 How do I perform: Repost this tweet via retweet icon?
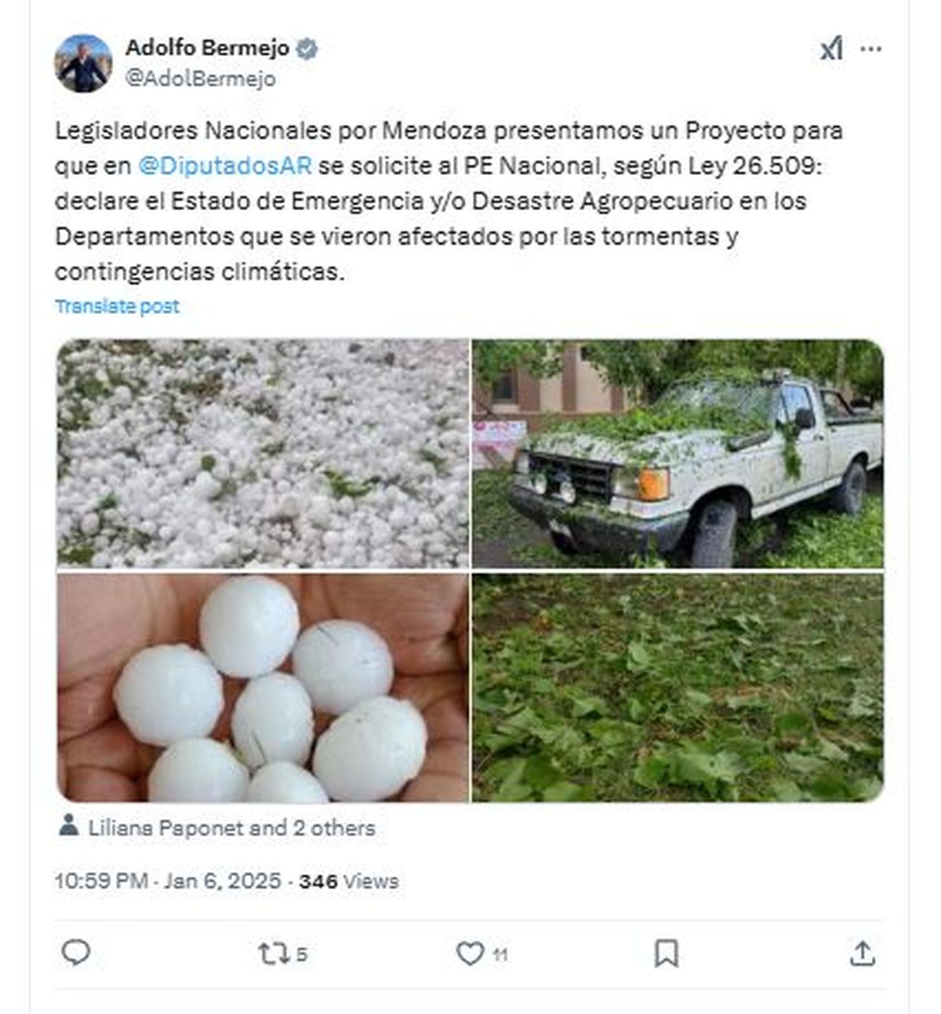coord(273,954)
